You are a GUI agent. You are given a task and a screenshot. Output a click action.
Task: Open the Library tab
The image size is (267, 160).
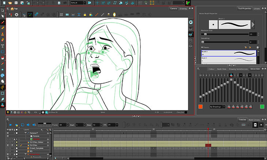257,8
